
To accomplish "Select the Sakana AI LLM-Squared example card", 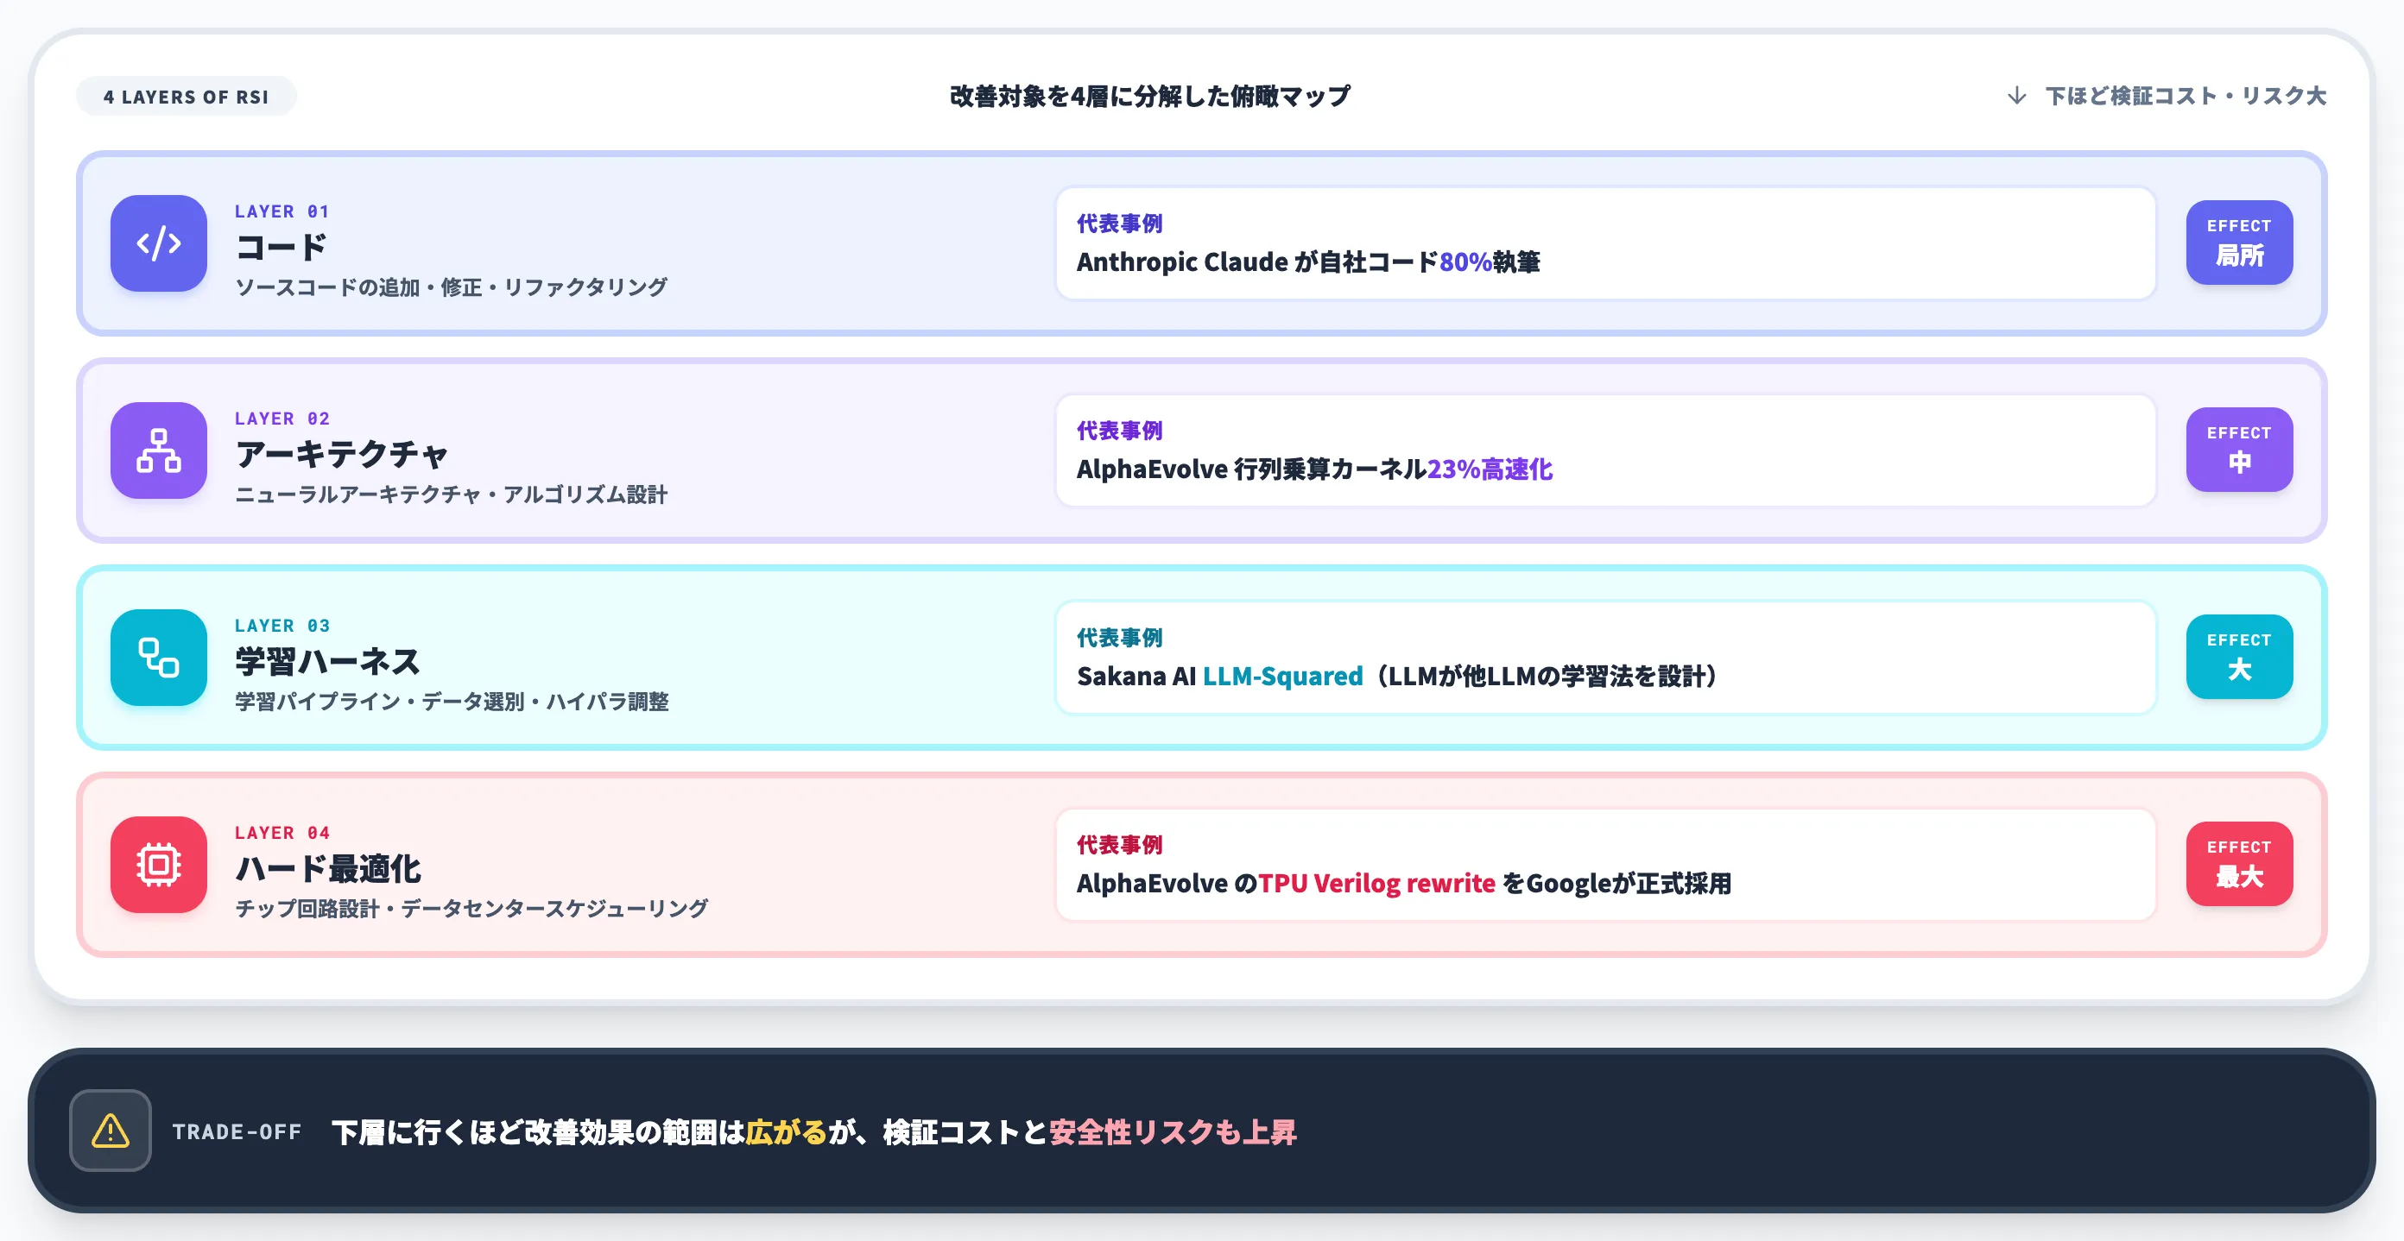I will pyautogui.click(x=1605, y=658).
